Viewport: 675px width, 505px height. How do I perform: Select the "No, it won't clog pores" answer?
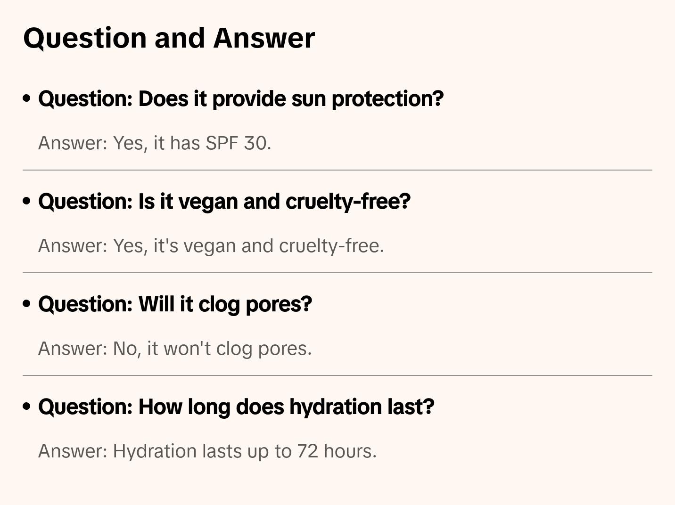(175, 349)
